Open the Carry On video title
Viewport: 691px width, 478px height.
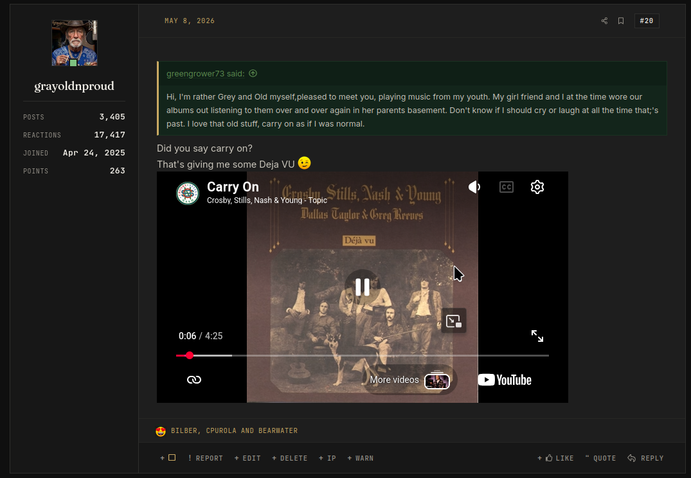click(233, 187)
